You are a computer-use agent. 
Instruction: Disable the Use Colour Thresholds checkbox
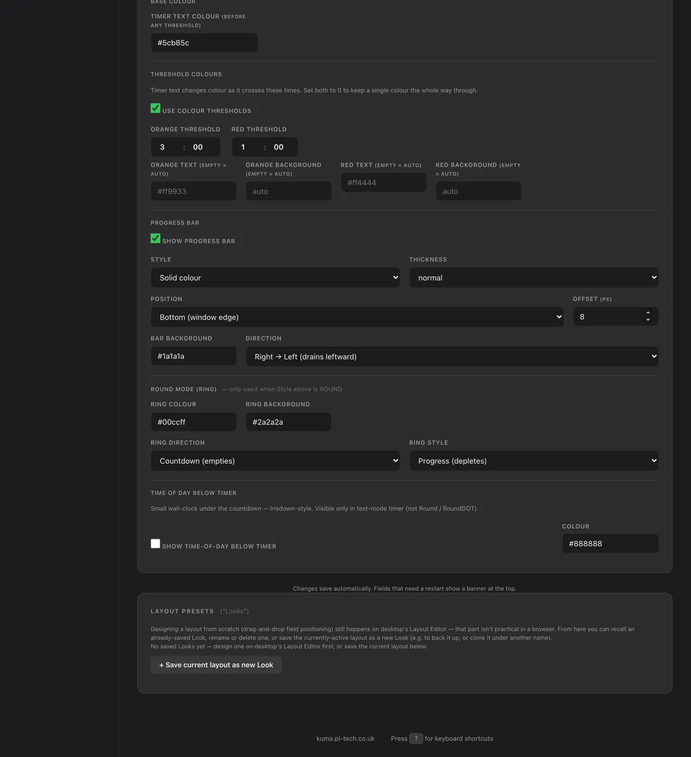155,108
